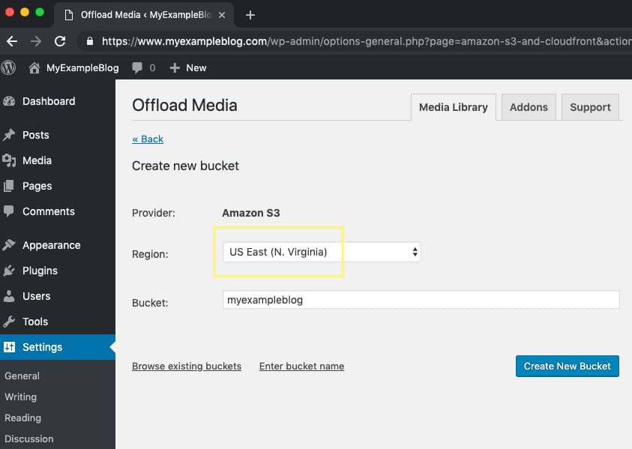
Task: Click the page icon on the Offload Media tab
Action: (x=69, y=15)
